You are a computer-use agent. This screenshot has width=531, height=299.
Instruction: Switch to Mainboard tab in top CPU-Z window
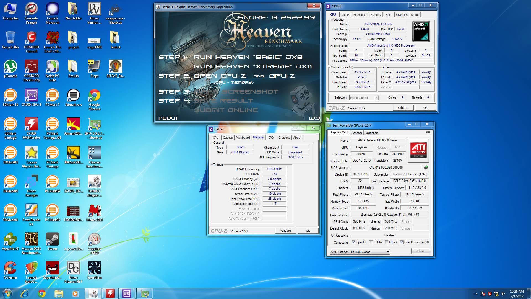click(360, 15)
